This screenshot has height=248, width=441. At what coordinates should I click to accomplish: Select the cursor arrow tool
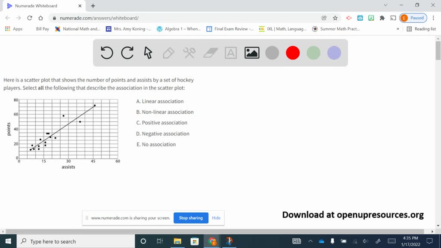coord(148,53)
